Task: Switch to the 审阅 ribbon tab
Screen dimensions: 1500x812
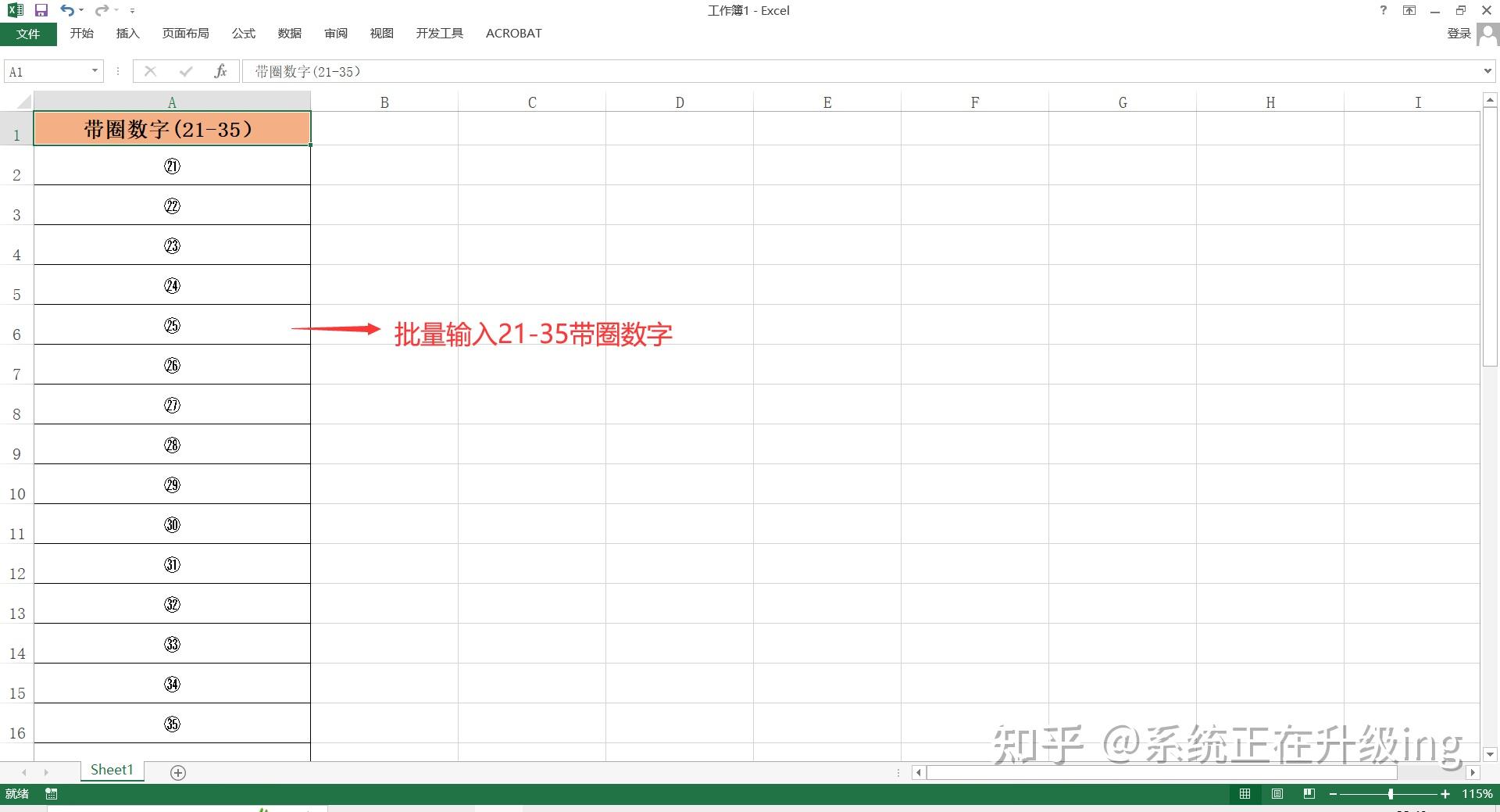Action: click(x=335, y=34)
